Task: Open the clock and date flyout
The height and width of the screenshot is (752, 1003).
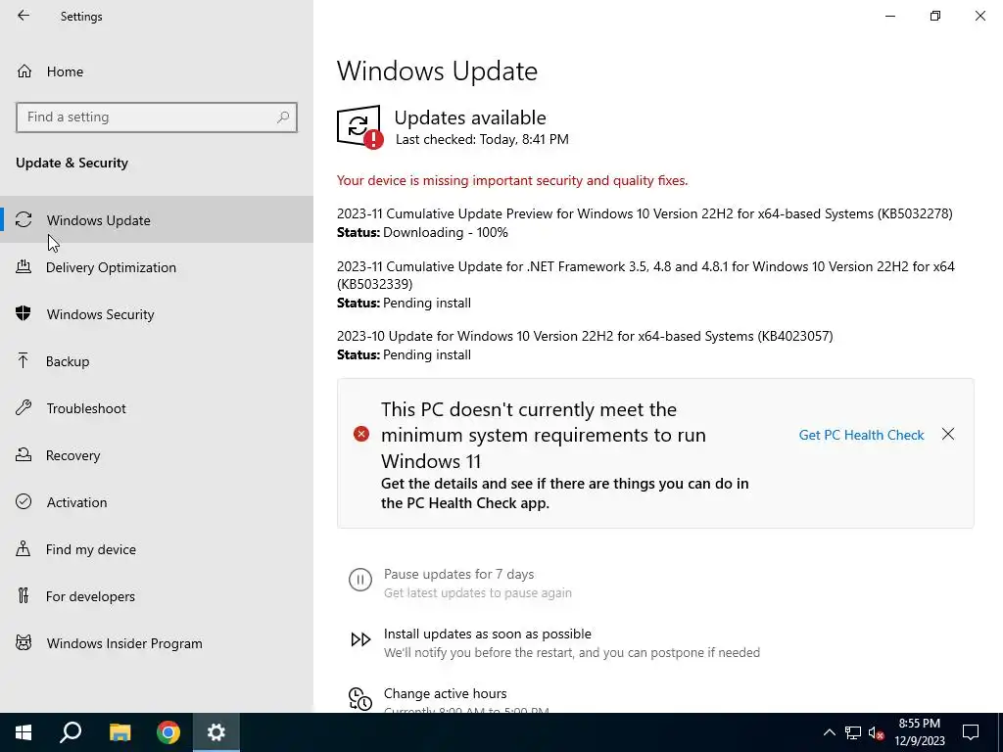Action: pos(919,732)
